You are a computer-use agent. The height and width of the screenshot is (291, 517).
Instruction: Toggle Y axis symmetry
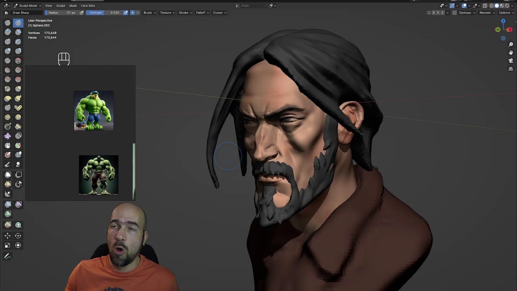pyautogui.click(x=438, y=13)
